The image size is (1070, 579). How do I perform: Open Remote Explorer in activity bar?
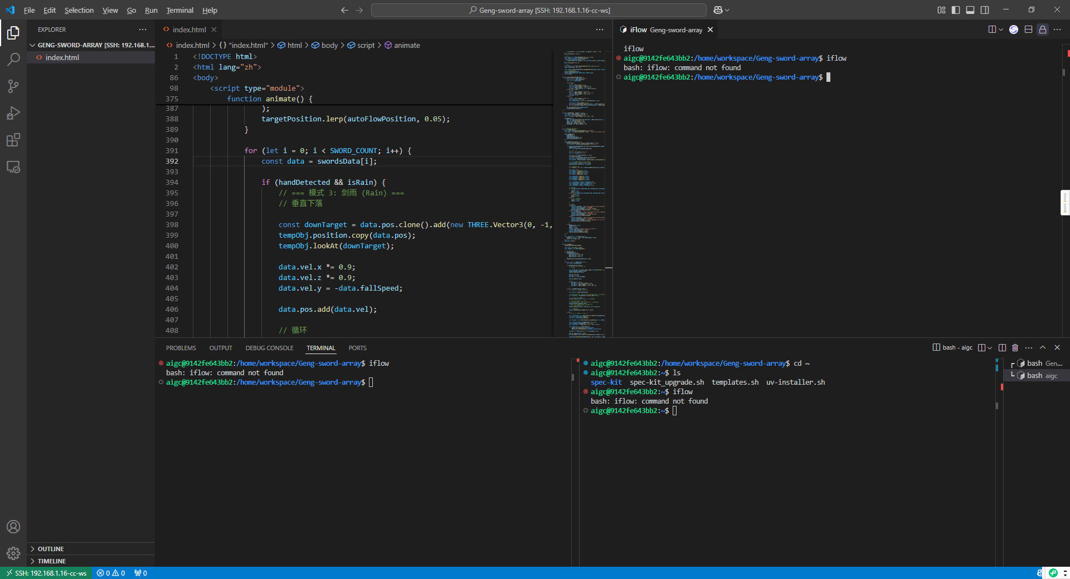[x=13, y=167]
